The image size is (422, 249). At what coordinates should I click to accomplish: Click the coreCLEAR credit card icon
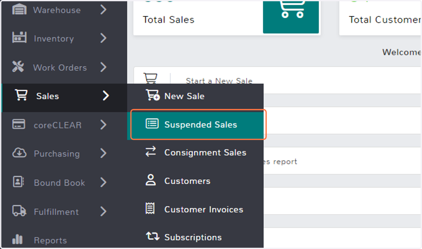tap(19, 124)
